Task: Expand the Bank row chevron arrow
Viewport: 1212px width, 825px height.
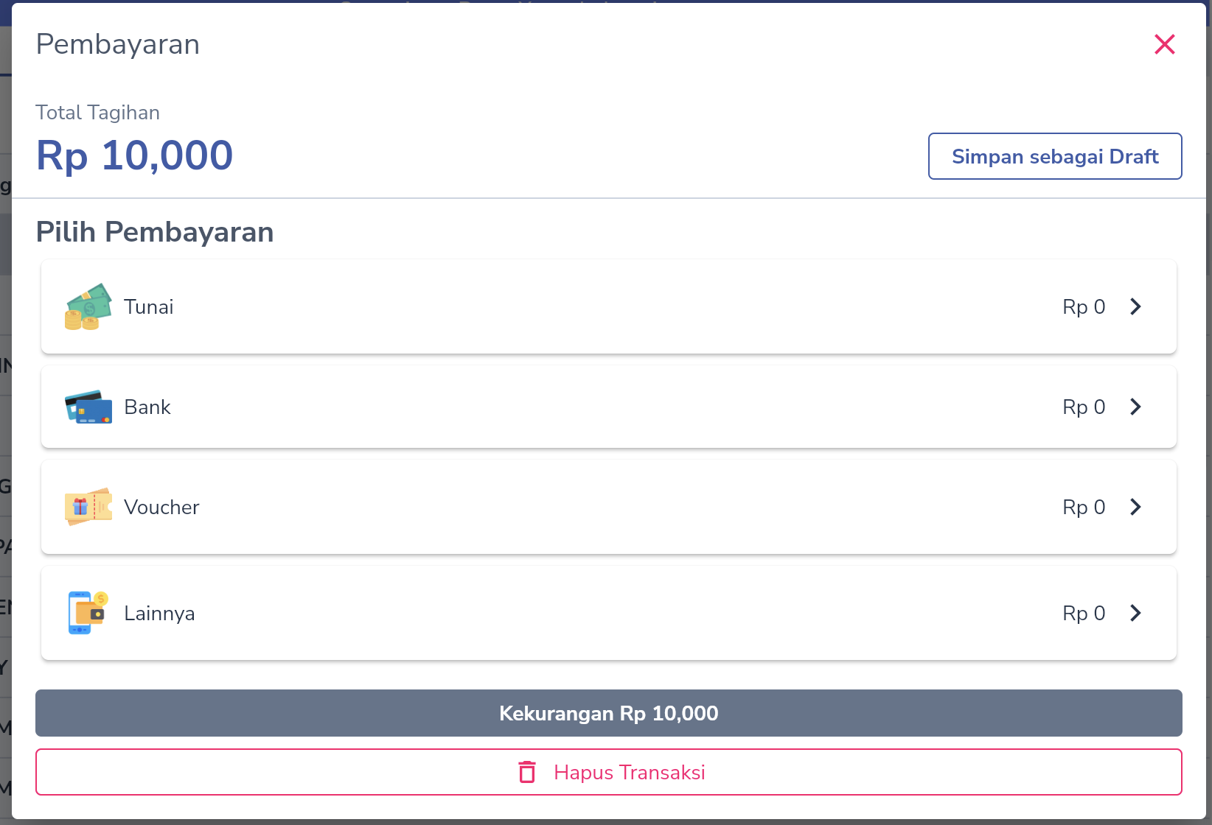Action: pos(1136,407)
